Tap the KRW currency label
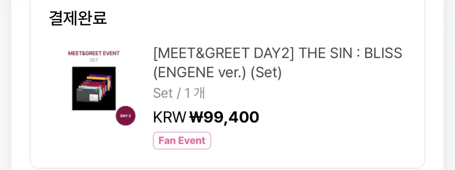Image resolution: width=455 pixels, height=170 pixels. click(170, 117)
